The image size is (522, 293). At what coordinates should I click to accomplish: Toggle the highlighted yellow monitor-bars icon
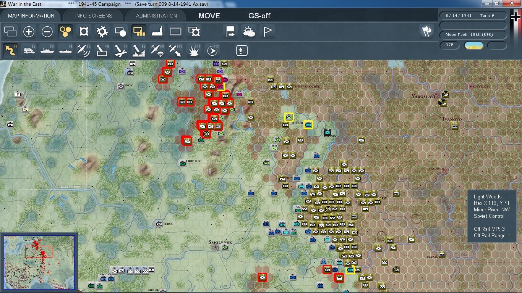[x=139, y=32]
